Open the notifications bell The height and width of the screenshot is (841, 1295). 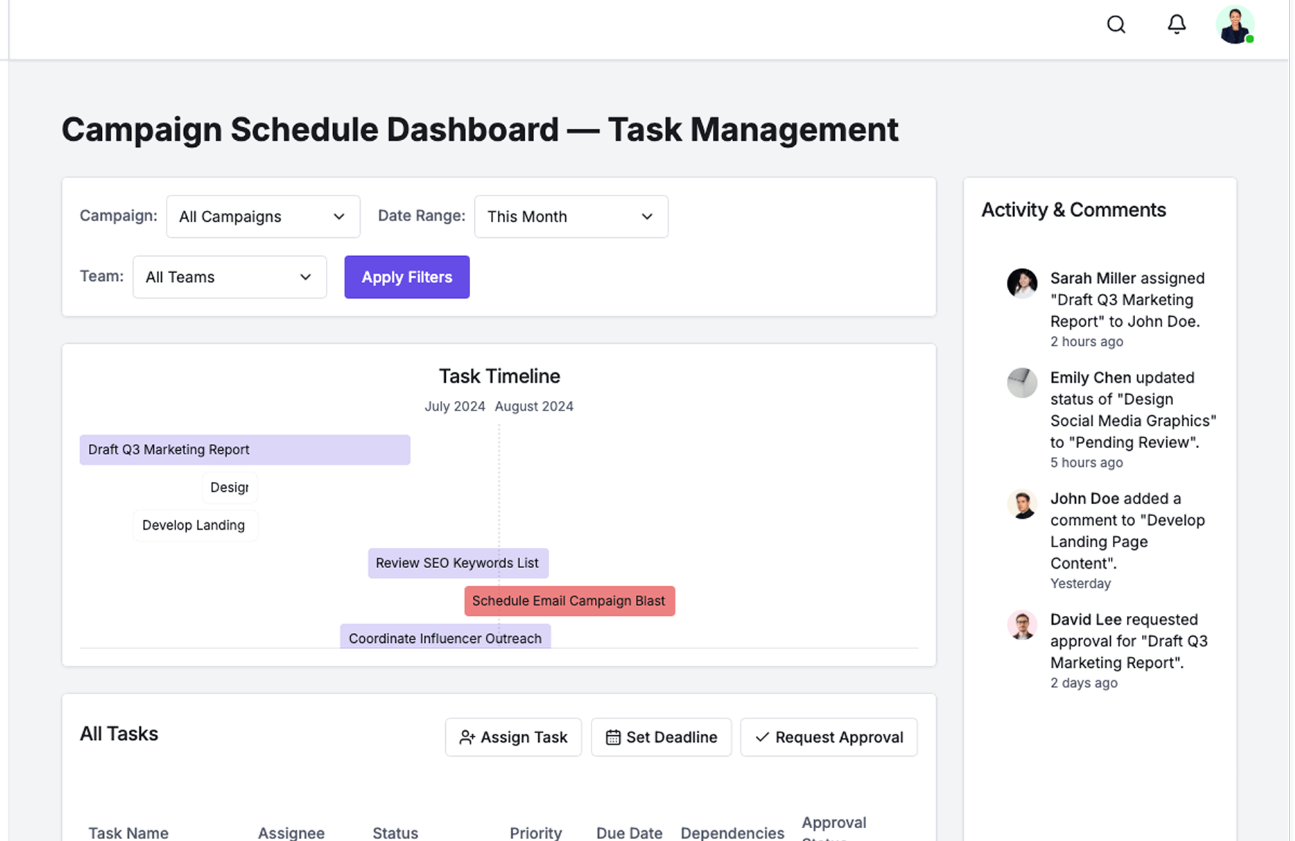click(1176, 25)
